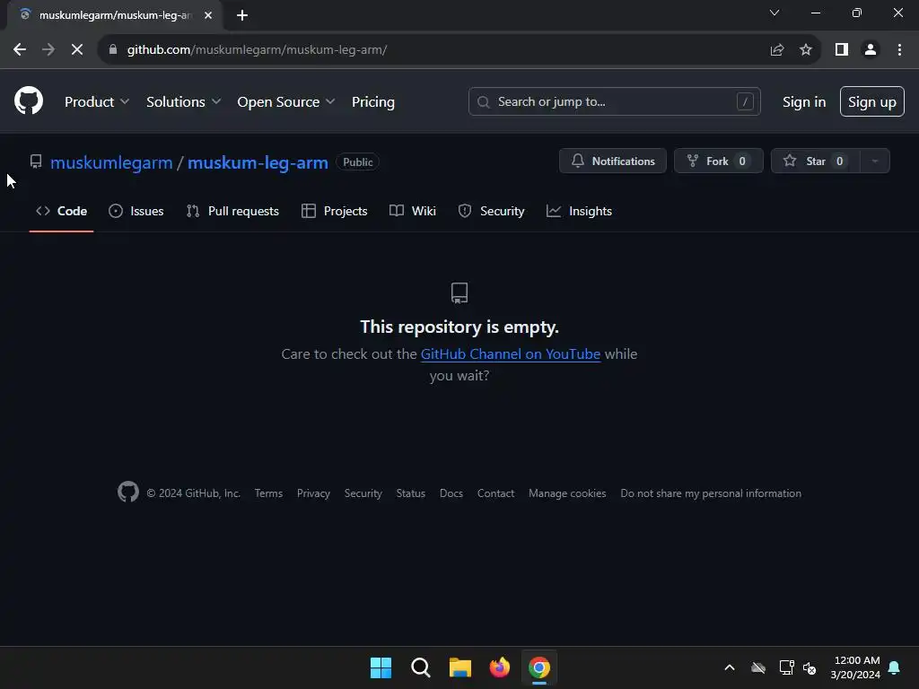919x689 pixels.
Task: Click the Notifications bell button
Action: [x=612, y=161]
